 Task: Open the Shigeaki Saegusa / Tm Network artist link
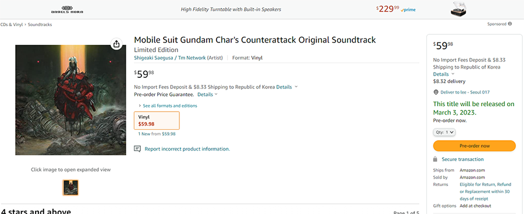tap(170, 58)
